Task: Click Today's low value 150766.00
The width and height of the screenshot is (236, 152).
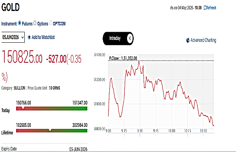Action: (24, 103)
